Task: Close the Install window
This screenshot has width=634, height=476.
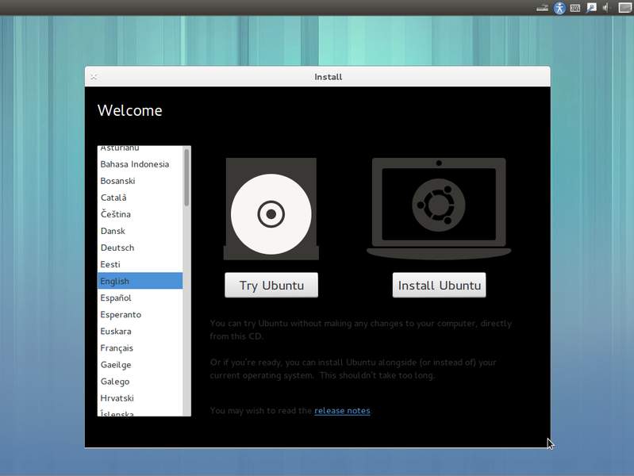Action: click(94, 77)
